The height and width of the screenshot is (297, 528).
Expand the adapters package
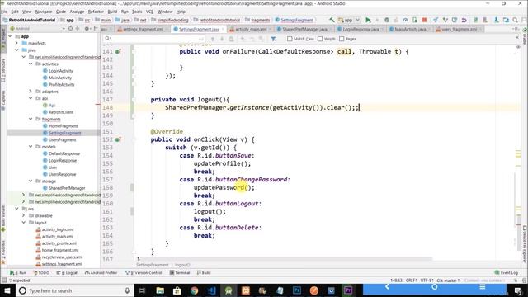[31, 92]
